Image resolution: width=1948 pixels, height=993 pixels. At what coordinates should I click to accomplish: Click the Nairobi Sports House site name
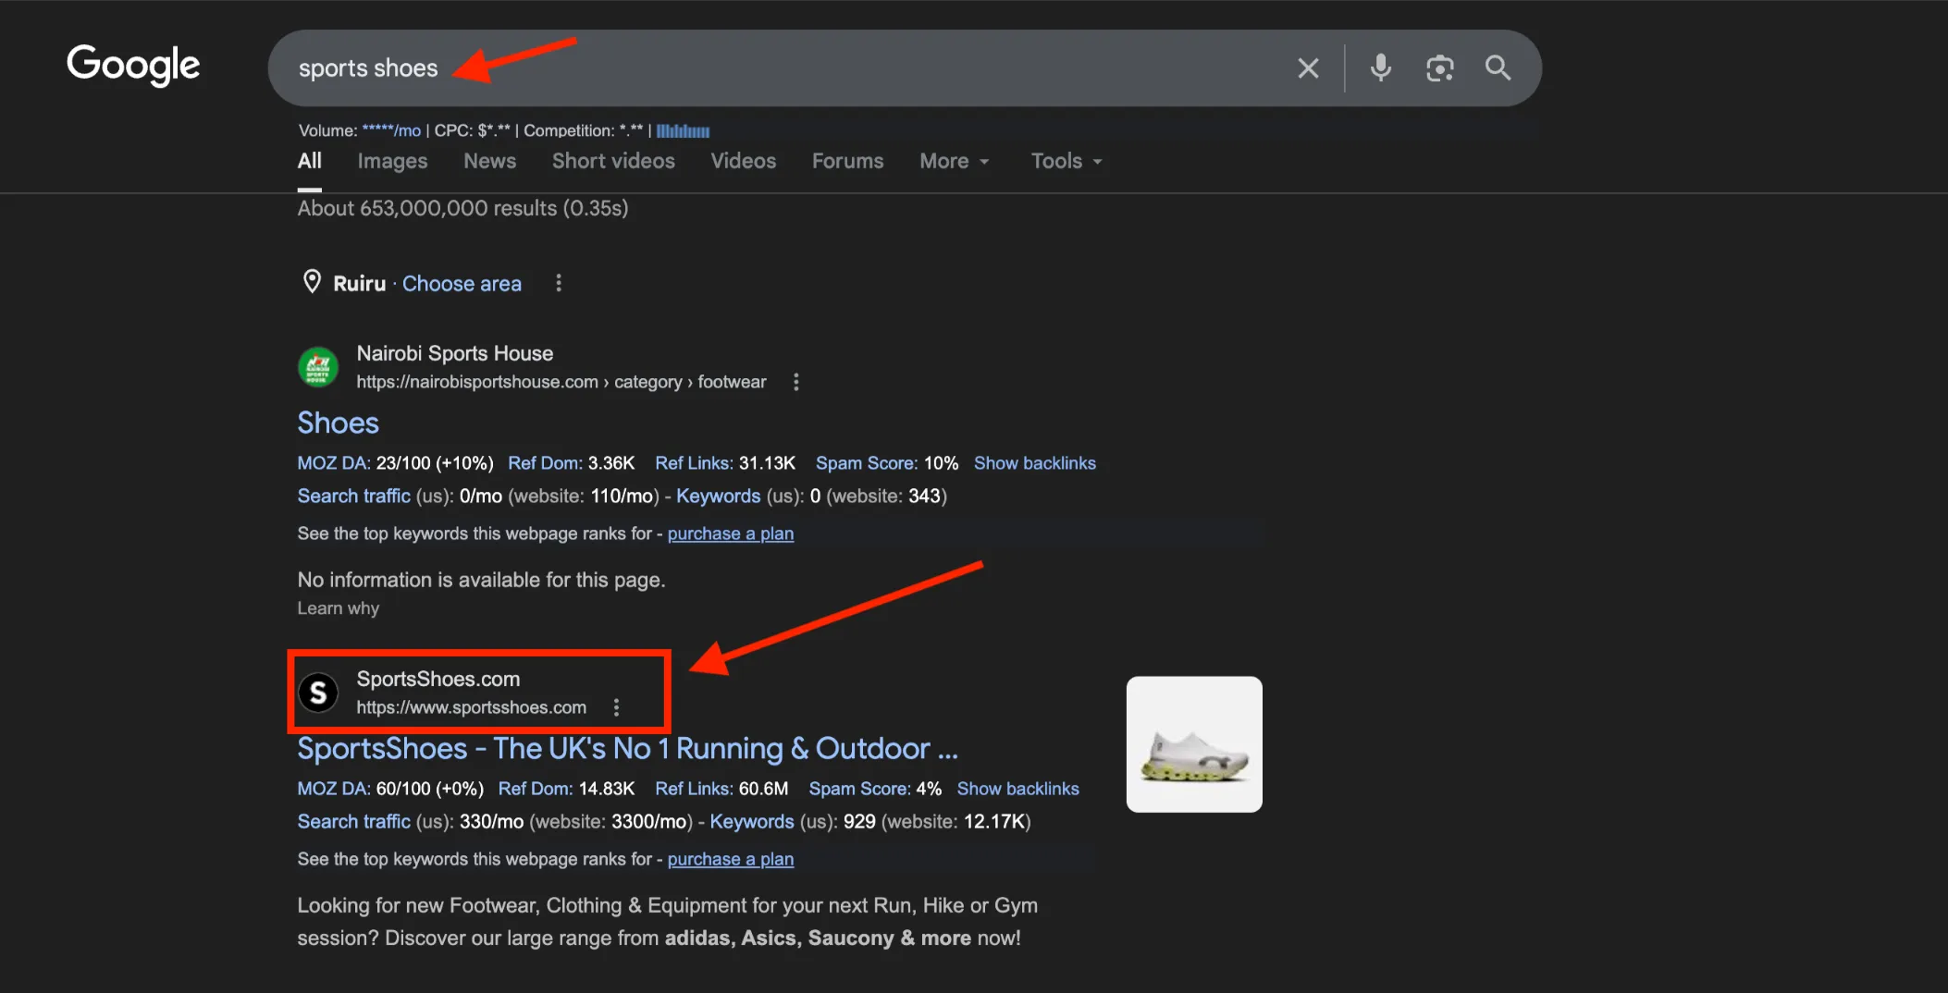tap(455, 353)
